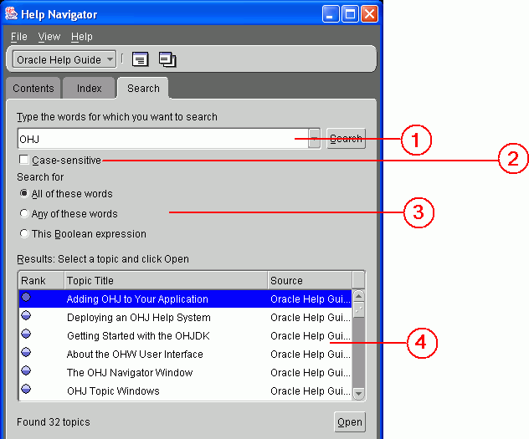The width and height of the screenshot is (529, 439).
Task: Choose This Boolean expression radio button
Action: point(24,233)
